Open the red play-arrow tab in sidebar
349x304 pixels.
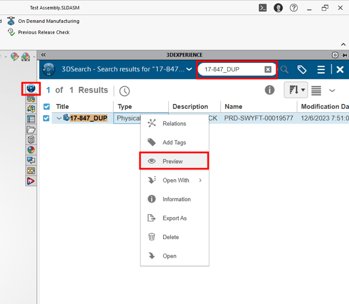(31, 181)
